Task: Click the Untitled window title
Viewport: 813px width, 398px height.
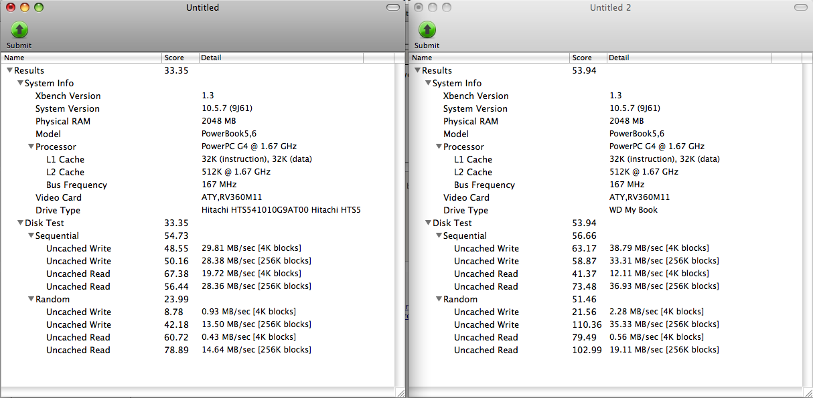Action: 202,8
